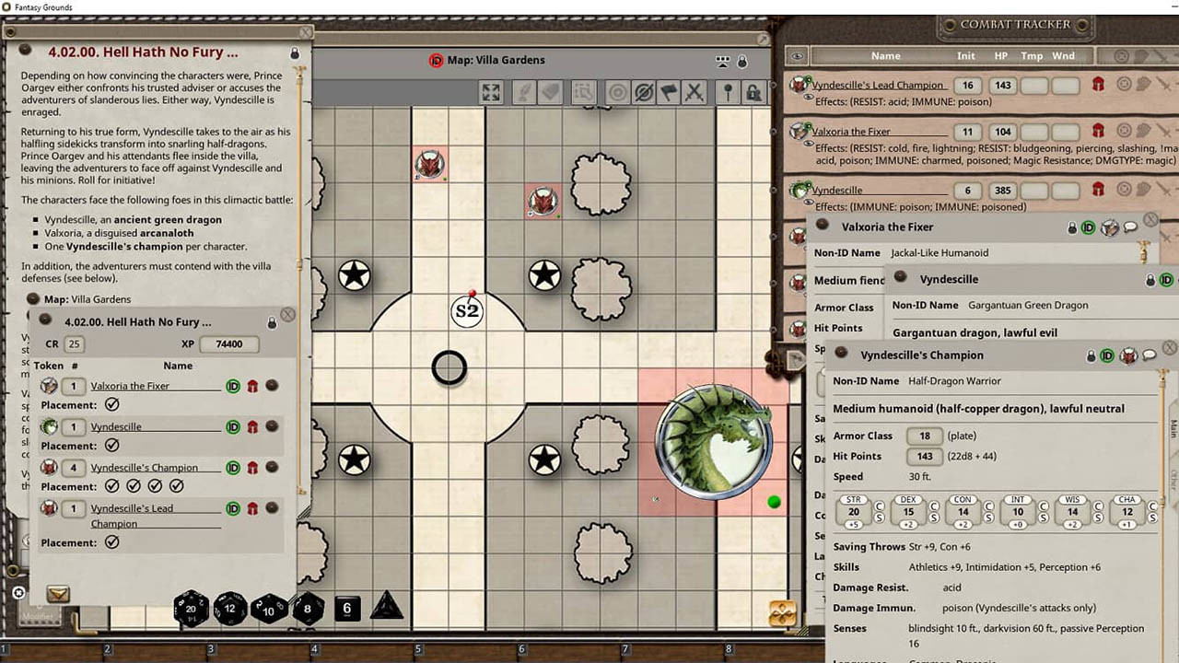This screenshot has width=1179, height=663.
Task: Click the eye icon in combat tracker header
Action: (798, 56)
